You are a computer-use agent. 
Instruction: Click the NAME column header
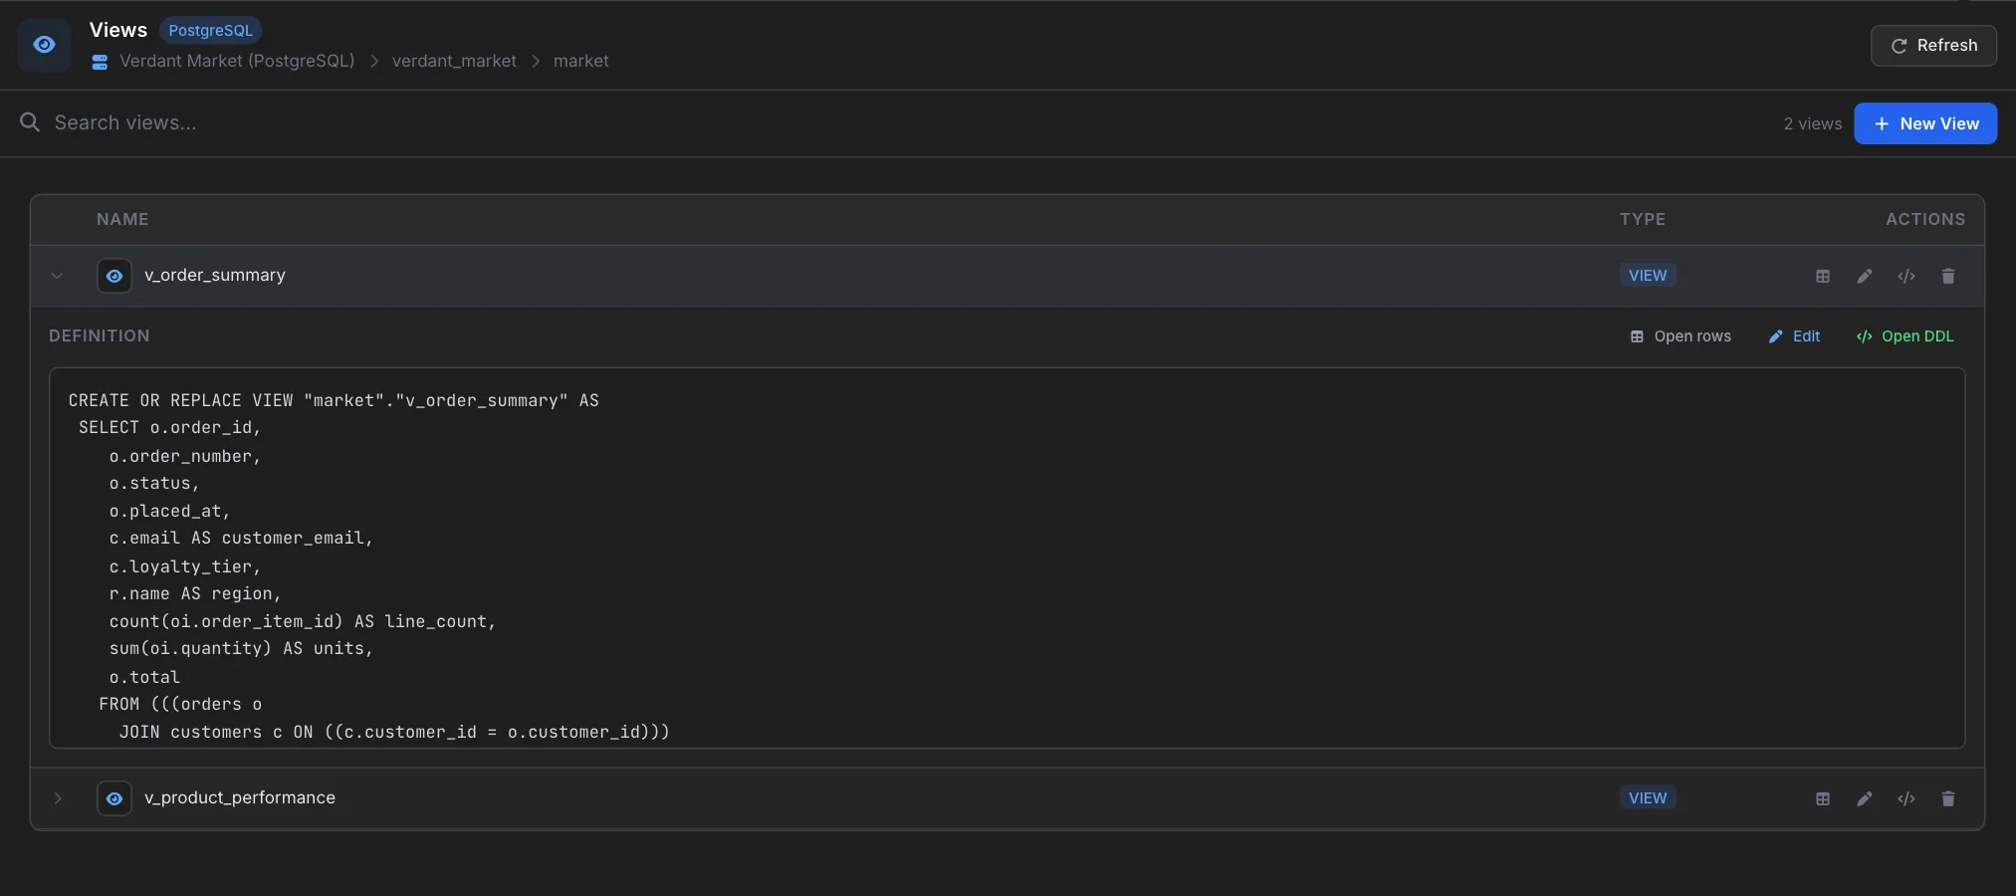pos(122,219)
